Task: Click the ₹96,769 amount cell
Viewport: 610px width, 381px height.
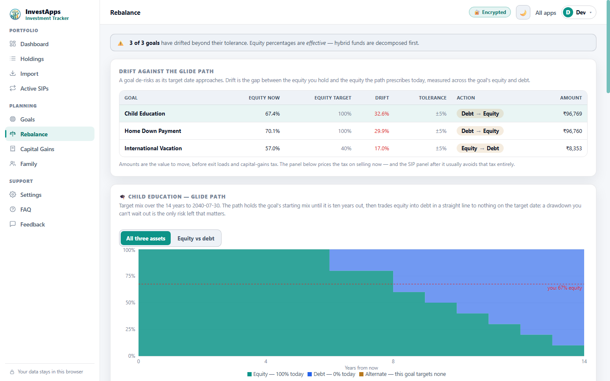Action: coord(572,113)
